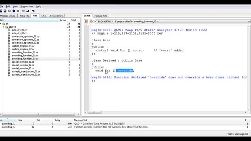
Task: Open auto_dry_01.cc file
Action: click(x=19, y=30)
